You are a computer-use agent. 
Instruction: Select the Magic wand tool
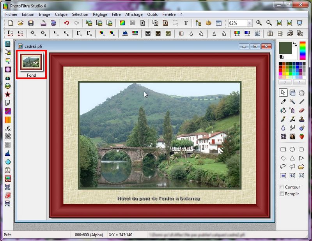(x=292, y=102)
